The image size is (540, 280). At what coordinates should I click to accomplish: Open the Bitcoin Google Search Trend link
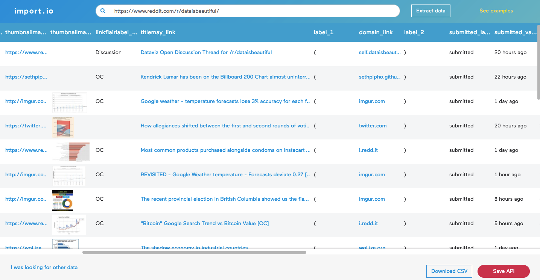coord(205,224)
